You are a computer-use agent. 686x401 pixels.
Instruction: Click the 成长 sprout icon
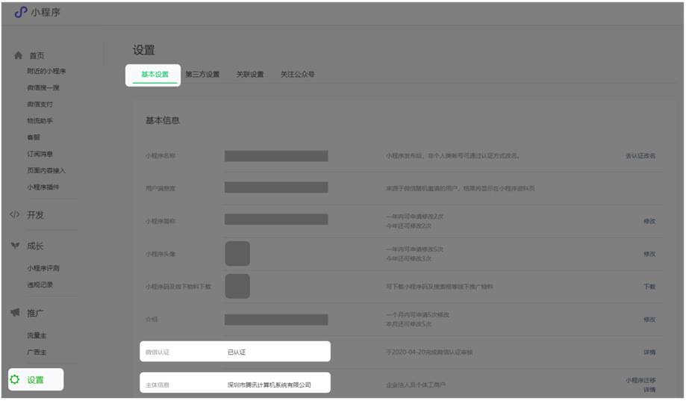tap(15, 246)
